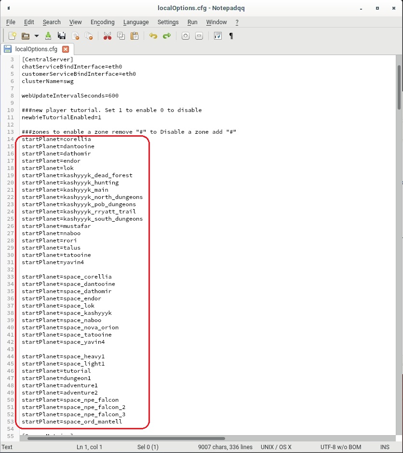
Task: Click the Save All floppy icon
Action: point(61,36)
